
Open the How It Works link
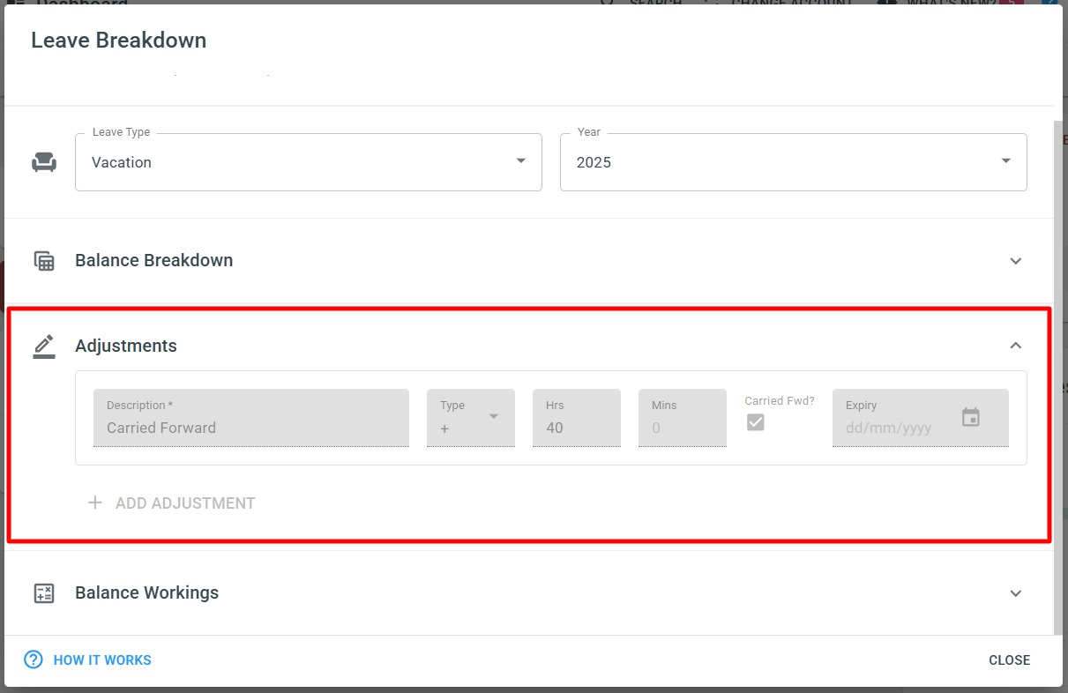pos(102,659)
